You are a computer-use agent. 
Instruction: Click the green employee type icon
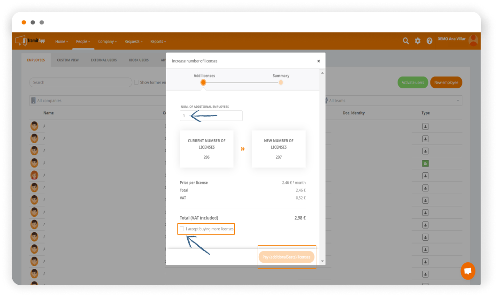pos(426,163)
